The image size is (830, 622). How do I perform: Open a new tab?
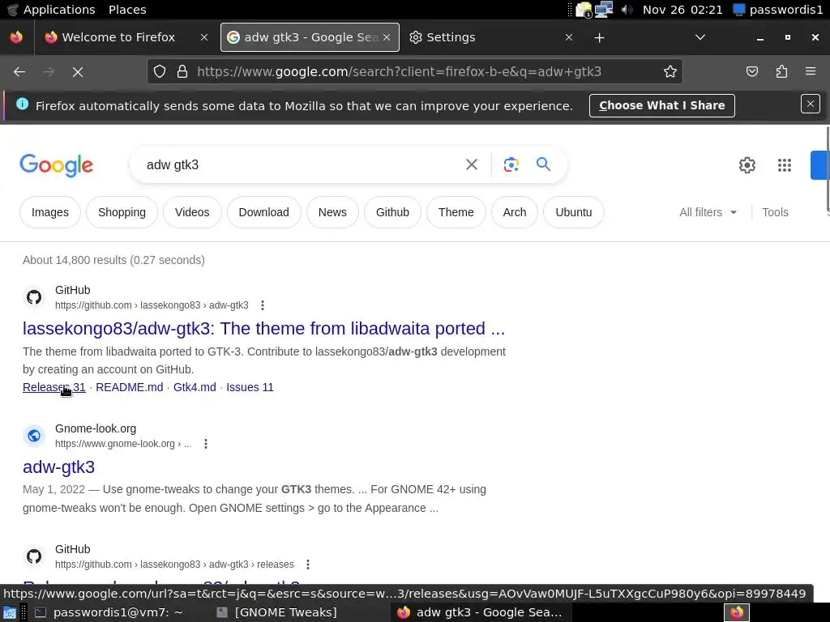pos(599,37)
